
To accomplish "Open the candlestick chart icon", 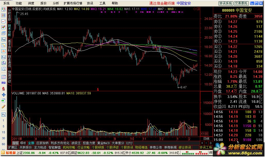I will pyautogui.click(x=4, y=27).
